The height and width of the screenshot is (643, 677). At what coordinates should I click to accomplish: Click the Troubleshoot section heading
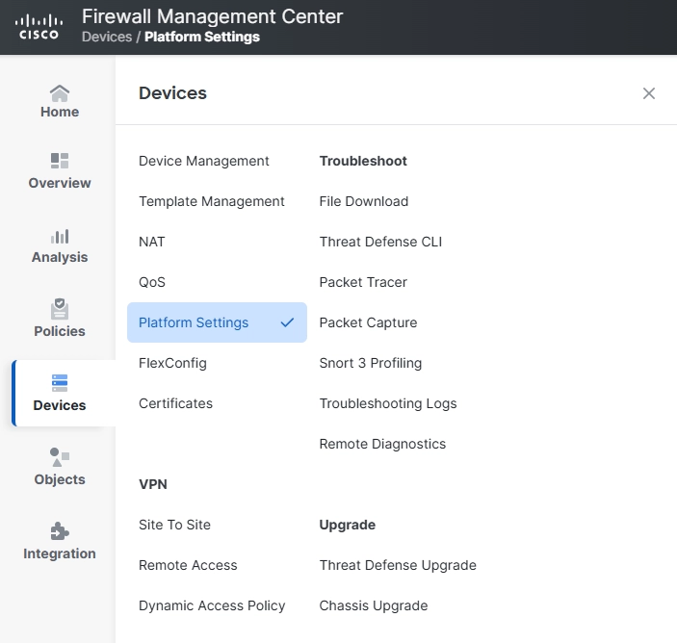click(x=363, y=161)
